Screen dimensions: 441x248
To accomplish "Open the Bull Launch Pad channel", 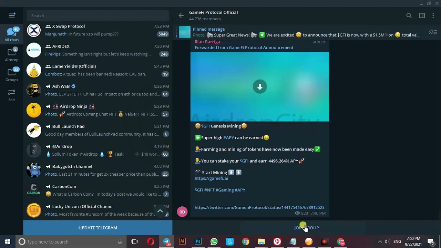I will click(98, 130).
